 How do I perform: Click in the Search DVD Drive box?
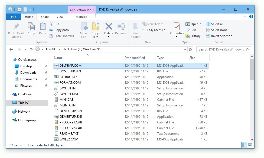pyautogui.click(x=224, y=49)
